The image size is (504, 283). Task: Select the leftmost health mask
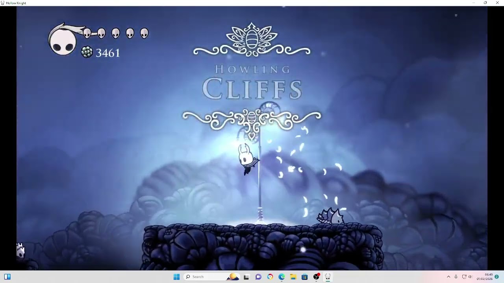87,33
